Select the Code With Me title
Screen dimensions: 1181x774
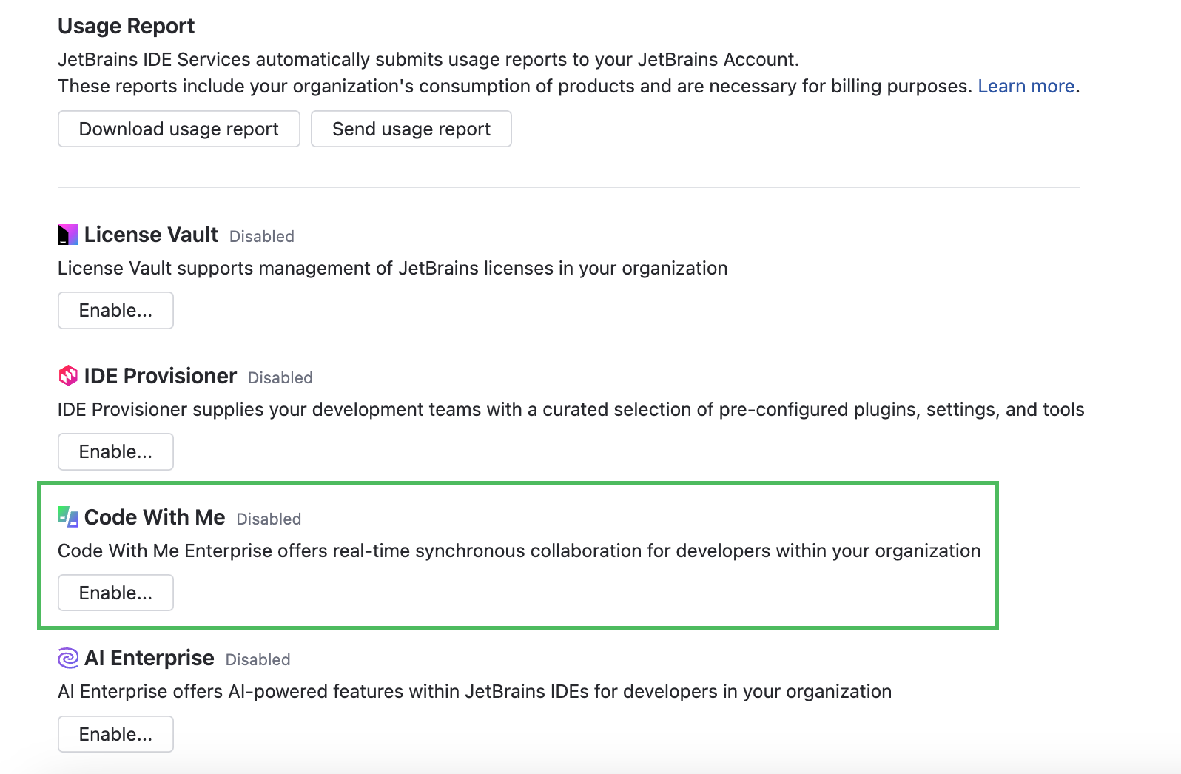point(155,517)
